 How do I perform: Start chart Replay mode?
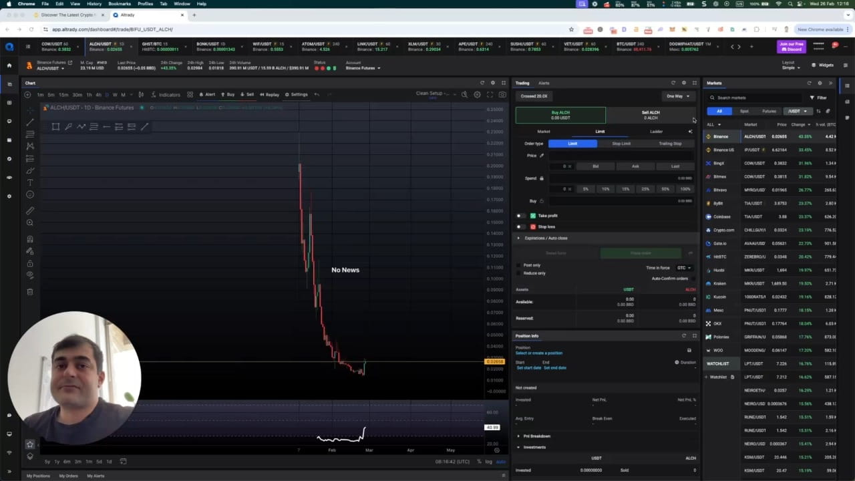click(x=269, y=94)
